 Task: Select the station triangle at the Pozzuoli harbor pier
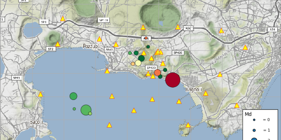coord(107,71)
